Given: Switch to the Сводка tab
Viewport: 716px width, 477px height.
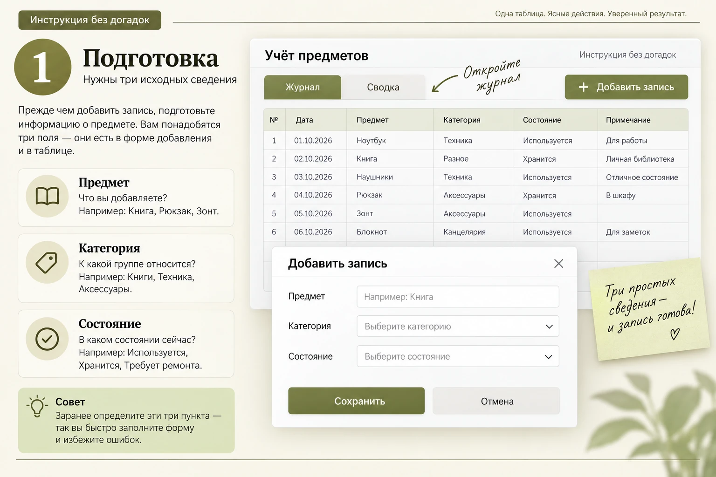Looking at the screenshot, I should point(383,87).
